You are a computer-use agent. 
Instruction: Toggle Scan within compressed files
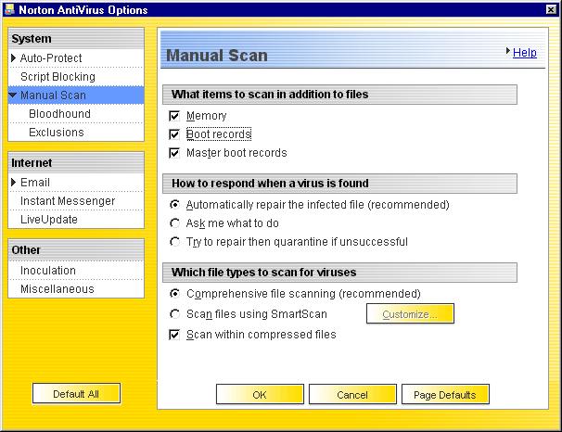(174, 335)
